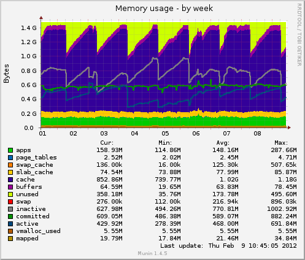This screenshot has height=260, width=305.
Task: Click the swap current value 276.00k
Action: coord(109,202)
